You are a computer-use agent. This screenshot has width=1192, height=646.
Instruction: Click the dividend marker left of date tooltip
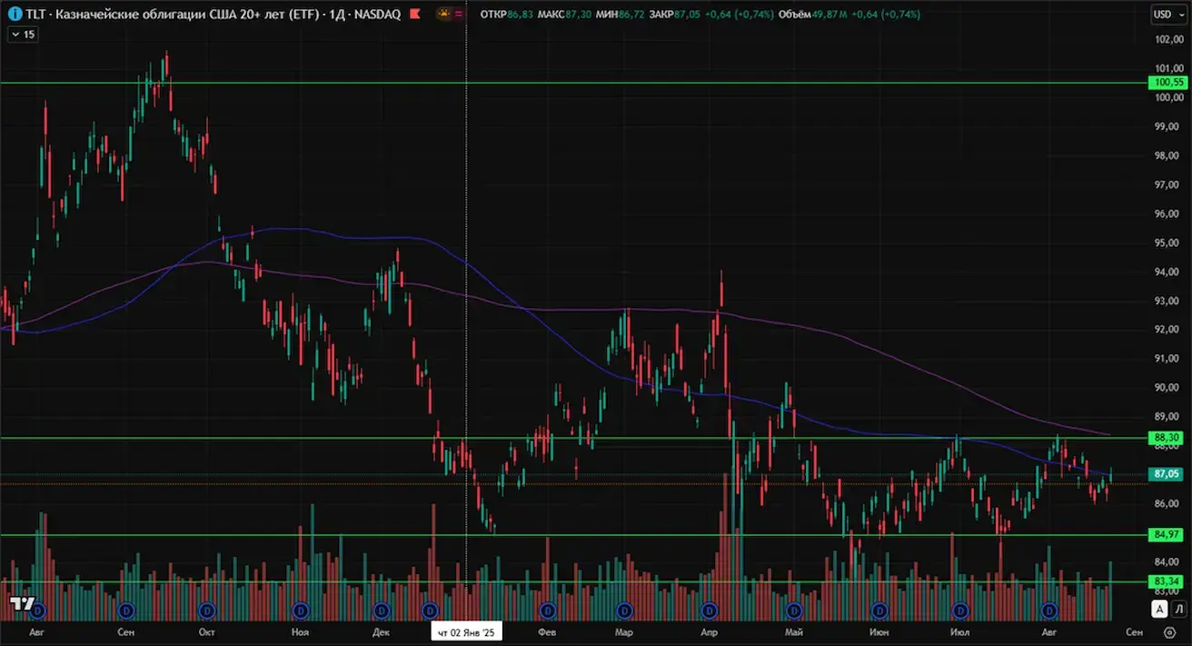[x=431, y=609]
